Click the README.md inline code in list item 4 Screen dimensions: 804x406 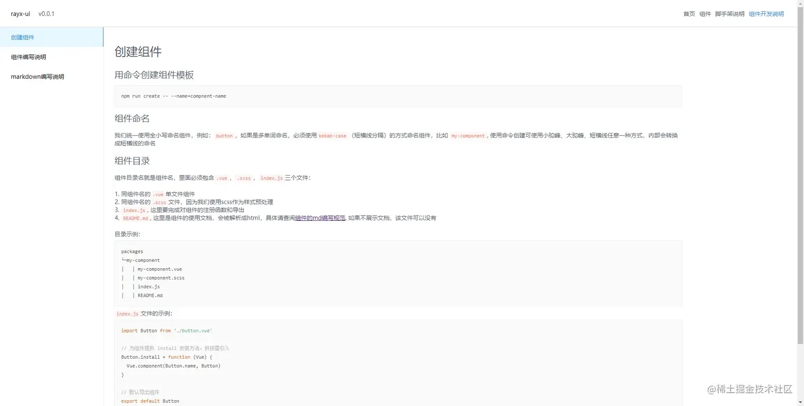coord(135,218)
